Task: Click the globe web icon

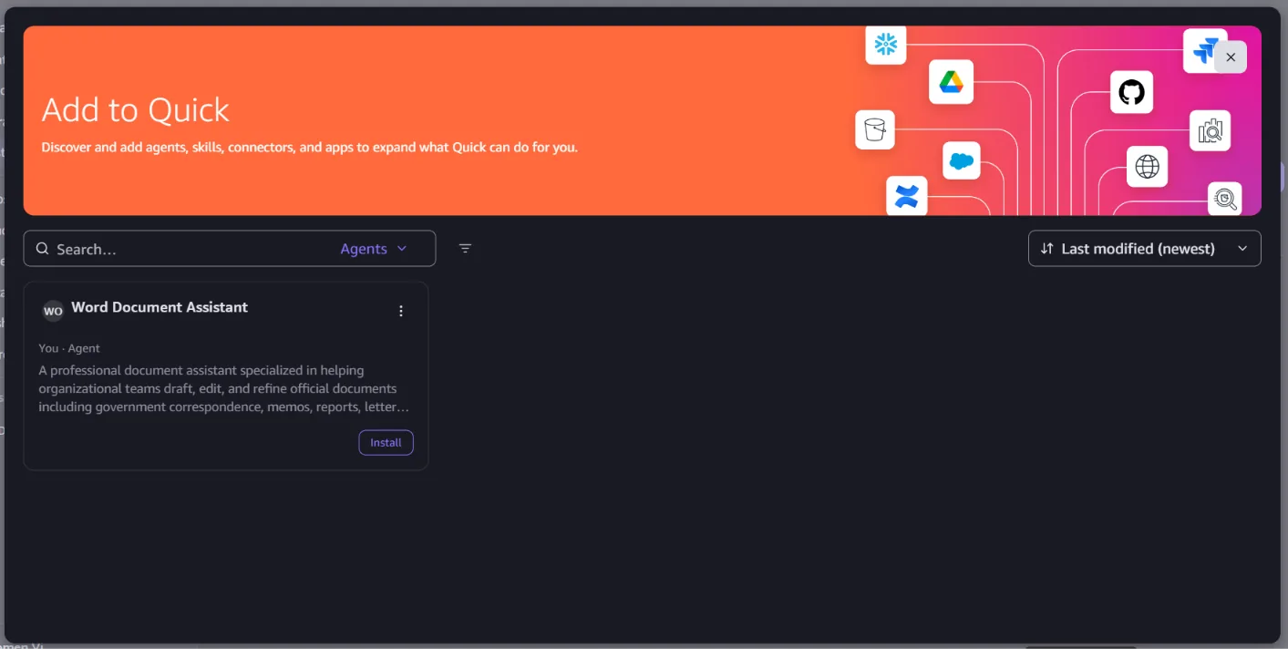Action: (x=1147, y=167)
